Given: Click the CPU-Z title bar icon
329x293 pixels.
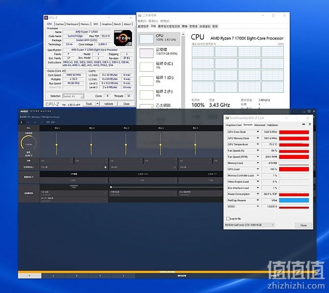Looking at the screenshot, I should 47,18.
